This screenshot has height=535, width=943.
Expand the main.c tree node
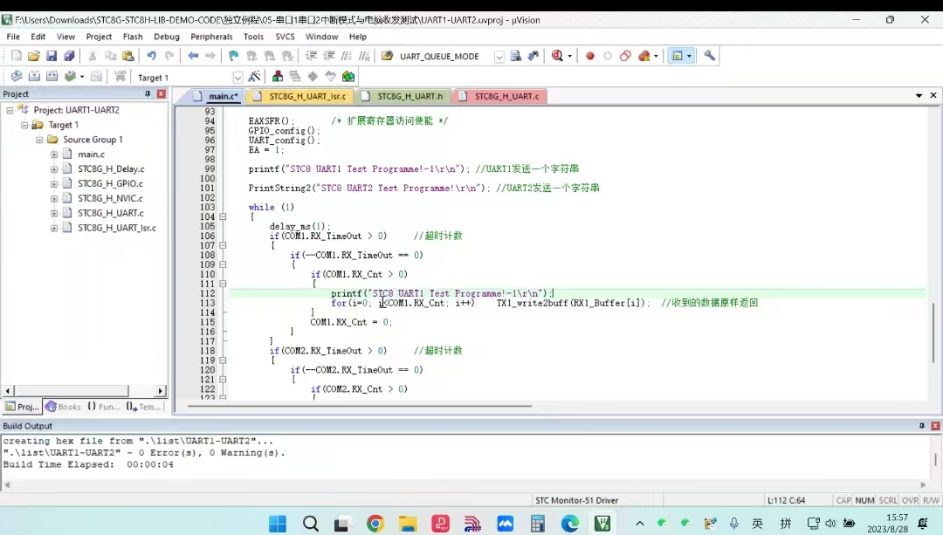point(54,154)
